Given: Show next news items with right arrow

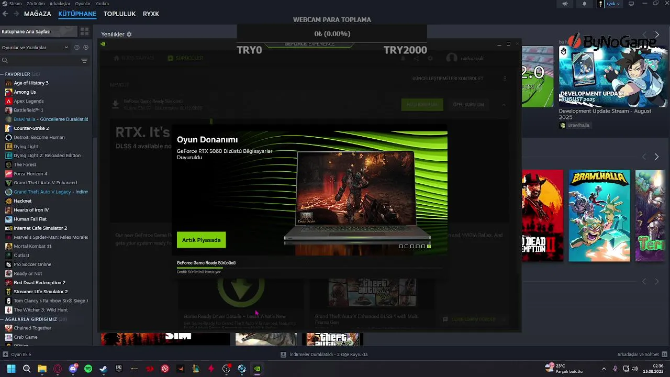Looking at the screenshot, I should click(x=657, y=35).
